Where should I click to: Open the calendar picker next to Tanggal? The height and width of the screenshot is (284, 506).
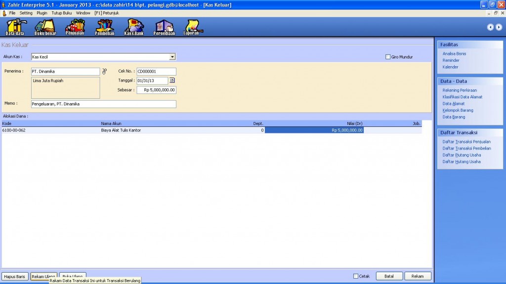[172, 81]
